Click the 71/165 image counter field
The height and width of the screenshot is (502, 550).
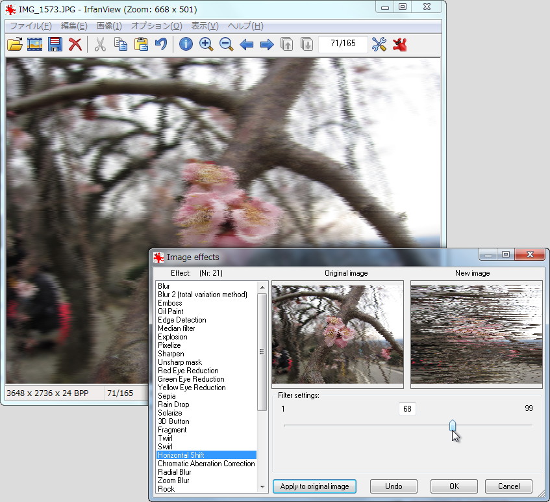pyautogui.click(x=343, y=44)
